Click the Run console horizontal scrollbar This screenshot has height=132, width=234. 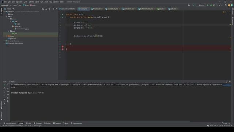(101, 121)
